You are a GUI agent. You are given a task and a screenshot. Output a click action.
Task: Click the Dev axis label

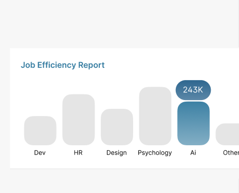40,152
